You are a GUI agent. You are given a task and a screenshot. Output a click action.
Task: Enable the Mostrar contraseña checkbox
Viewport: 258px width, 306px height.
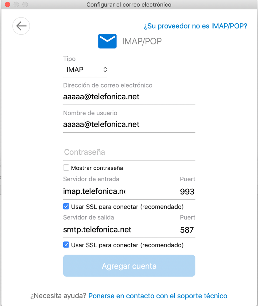click(x=66, y=168)
